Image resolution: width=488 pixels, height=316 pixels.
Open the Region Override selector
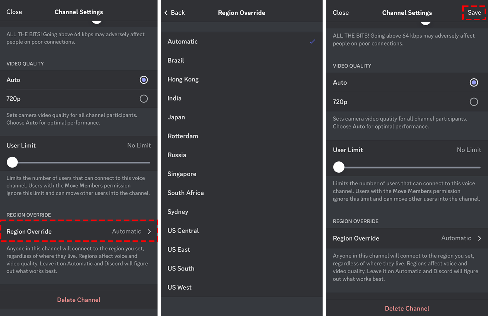(79, 231)
